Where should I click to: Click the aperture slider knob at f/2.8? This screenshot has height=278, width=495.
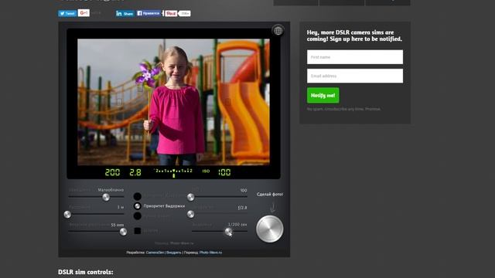click(x=190, y=215)
